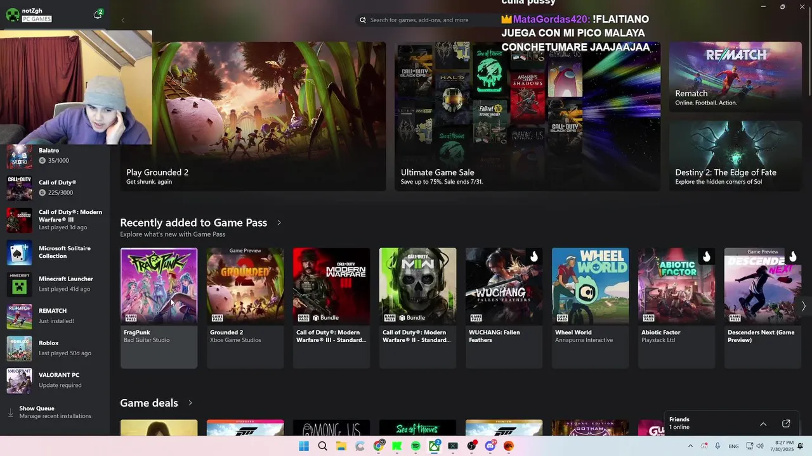
Task: Open Modern Warfare III Standard bundle card
Action: point(331,308)
